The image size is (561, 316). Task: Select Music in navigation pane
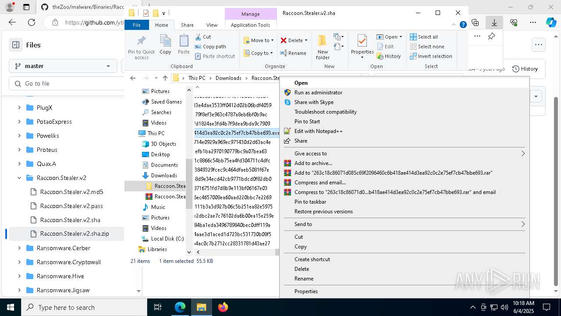158,207
